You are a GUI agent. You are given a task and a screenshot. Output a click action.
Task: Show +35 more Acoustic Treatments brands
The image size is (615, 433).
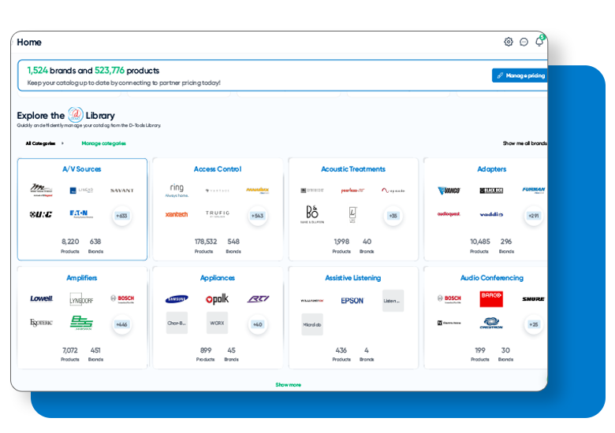click(x=393, y=216)
